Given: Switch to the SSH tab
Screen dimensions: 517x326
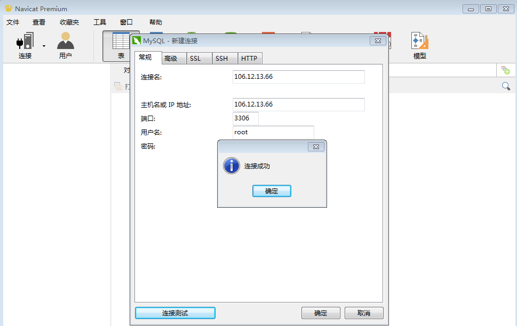Looking at the screenshot, I should coord(225,58).
